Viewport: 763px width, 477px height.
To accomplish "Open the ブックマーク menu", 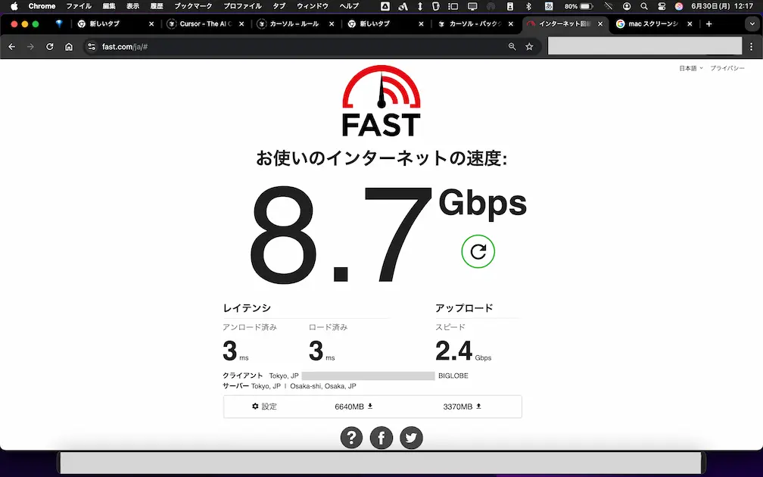I will click(193, 6).
